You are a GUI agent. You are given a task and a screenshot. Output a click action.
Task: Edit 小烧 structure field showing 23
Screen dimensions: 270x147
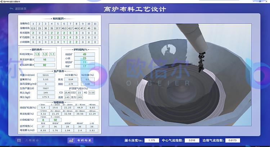pos(84,58)
